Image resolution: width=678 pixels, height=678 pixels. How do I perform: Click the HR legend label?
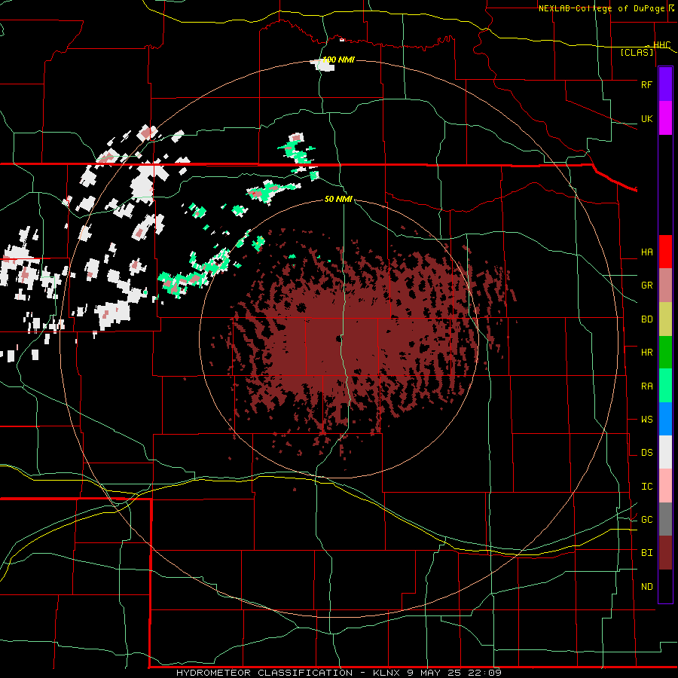coord(646,353)
